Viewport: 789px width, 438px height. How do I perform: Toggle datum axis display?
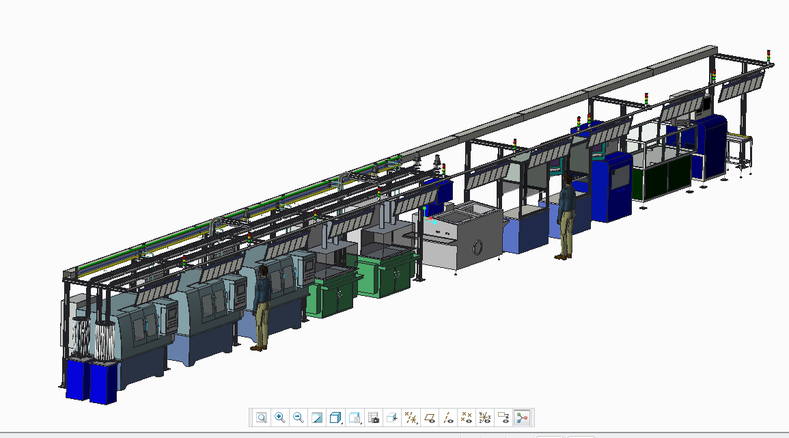(x=448, y=418)
